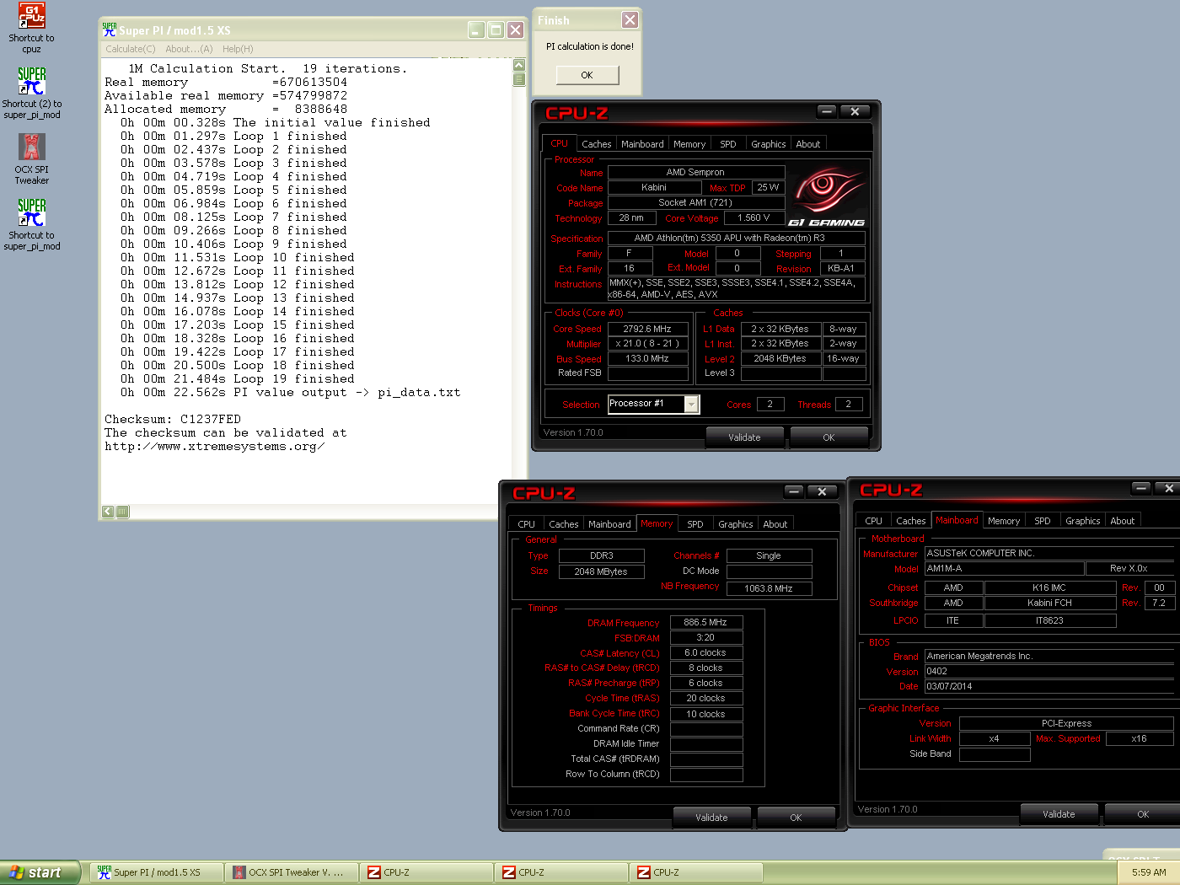Image resolution: width=1180 pixels, height=885 pixels.
Task: Click the G1 Gaming logo in CPU-Z
Action: coord(827,197)
